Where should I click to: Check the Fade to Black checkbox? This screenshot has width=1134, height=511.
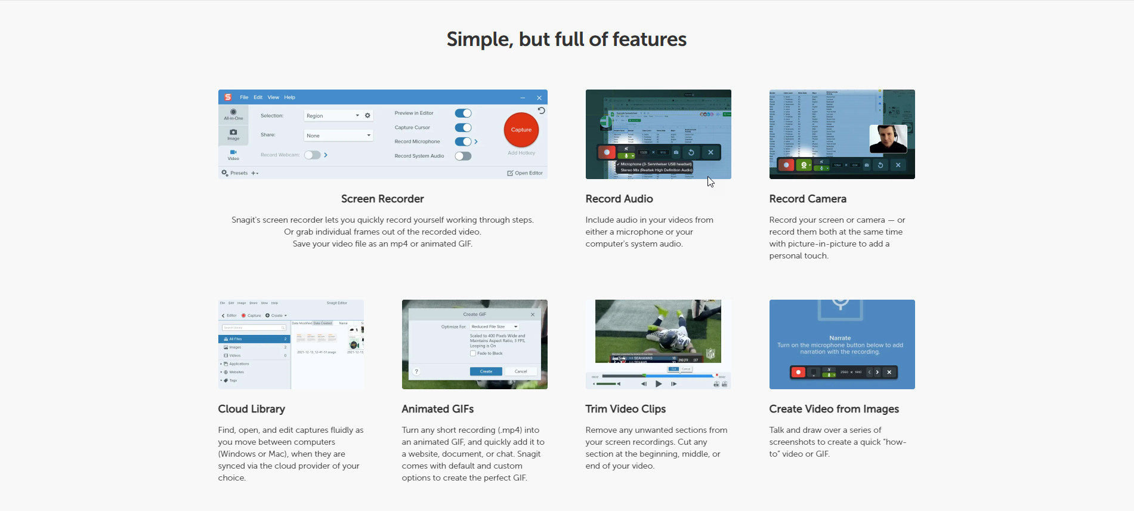coord(473,353)
